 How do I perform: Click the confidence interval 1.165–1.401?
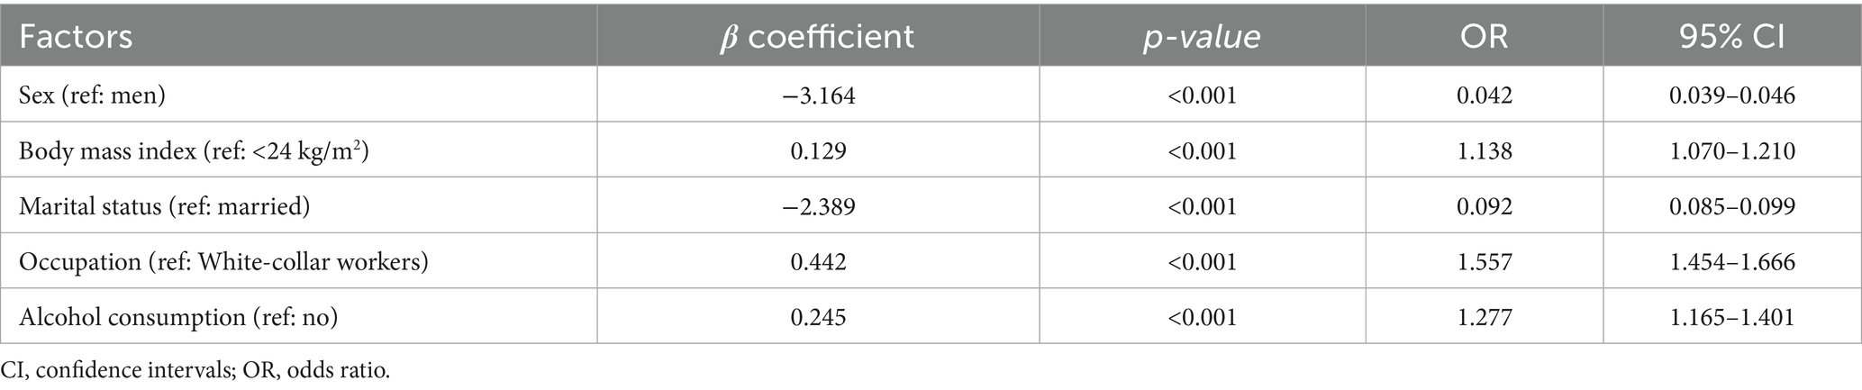[1731, 317]
